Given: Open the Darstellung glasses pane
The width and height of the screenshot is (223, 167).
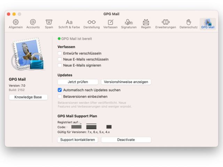Looking at the screenshot, I should tap(91, 24).
